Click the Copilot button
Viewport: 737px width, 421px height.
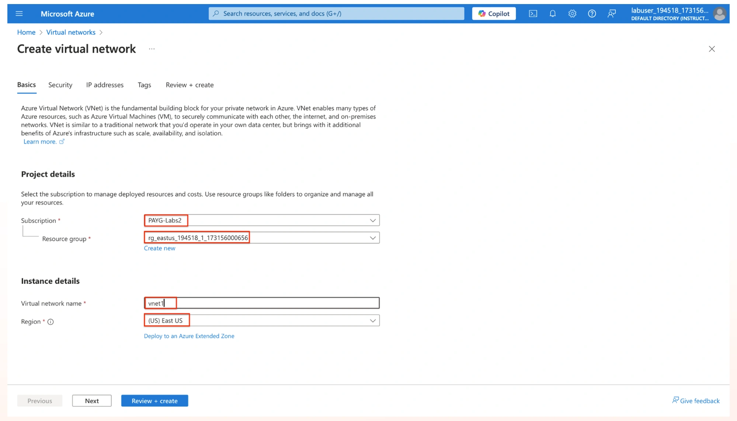[x=494, y=14]
